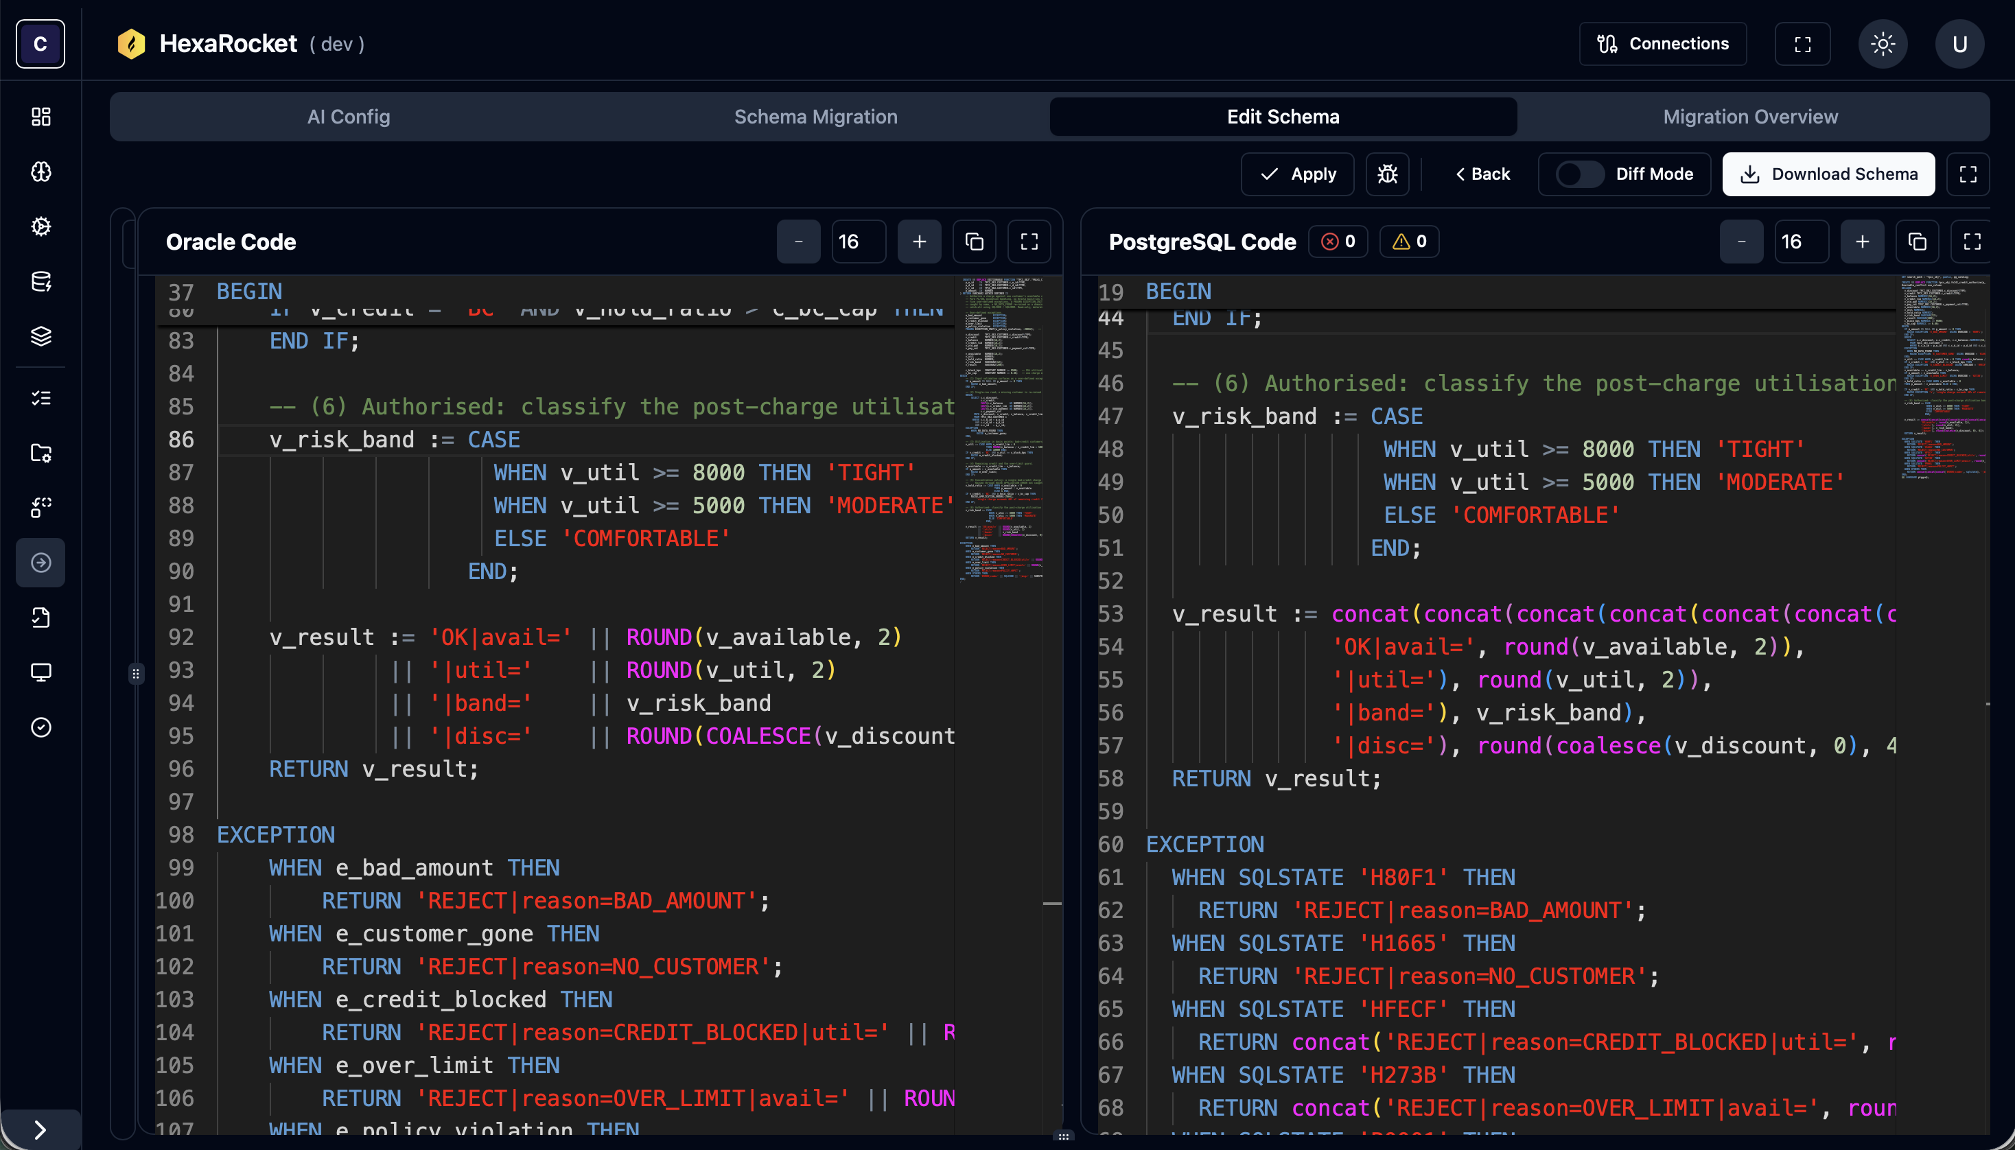This screenshot has height=1150, width=2015.
Task: Switch theme with the sun icon
Action: coord(1883,43)
